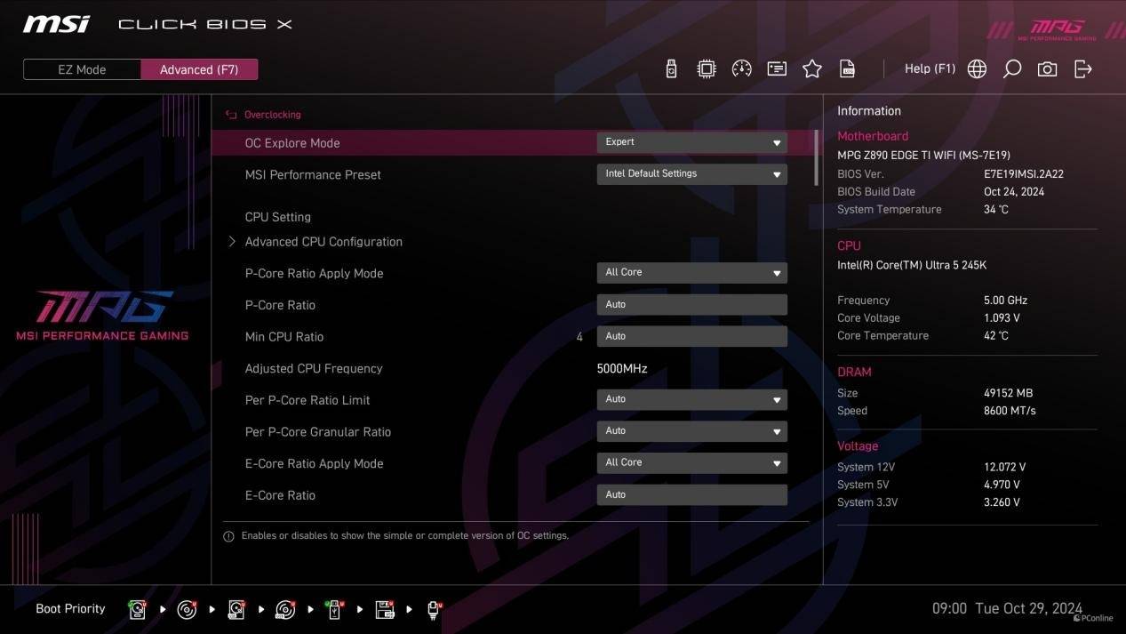The height and width of the screenshot is (634, 1126).
Task: Select the floppy USB boot device icon
Action: 385,610
